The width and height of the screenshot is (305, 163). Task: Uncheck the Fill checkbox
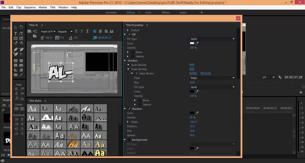129,34
